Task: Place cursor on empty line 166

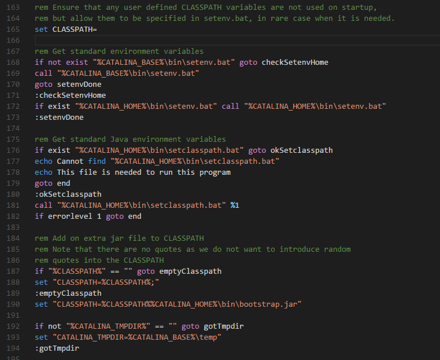Action: pos(237,41)
